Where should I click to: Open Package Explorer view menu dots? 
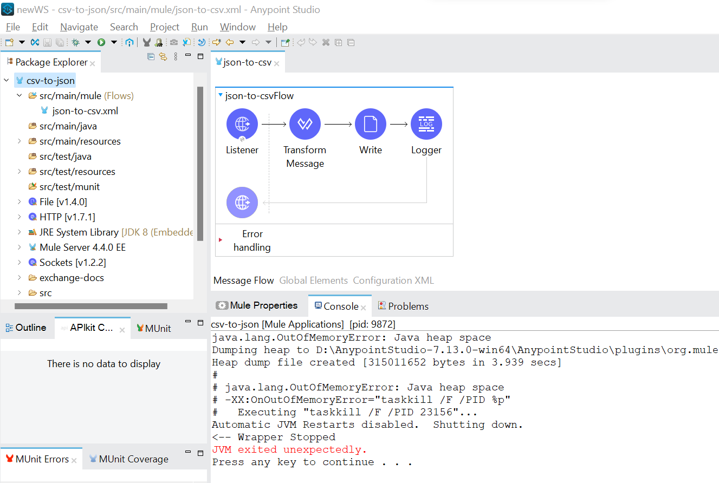point(176,57)
